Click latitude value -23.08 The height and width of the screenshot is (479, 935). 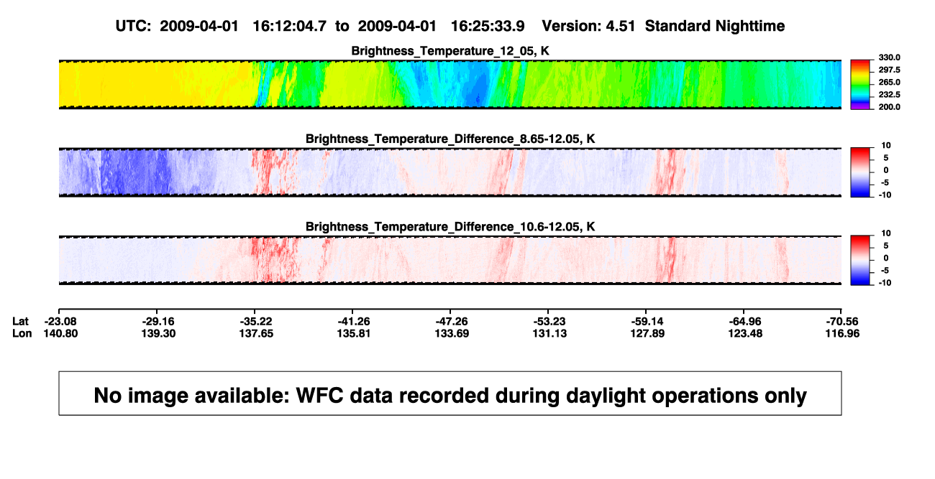[x=60, y=321]
